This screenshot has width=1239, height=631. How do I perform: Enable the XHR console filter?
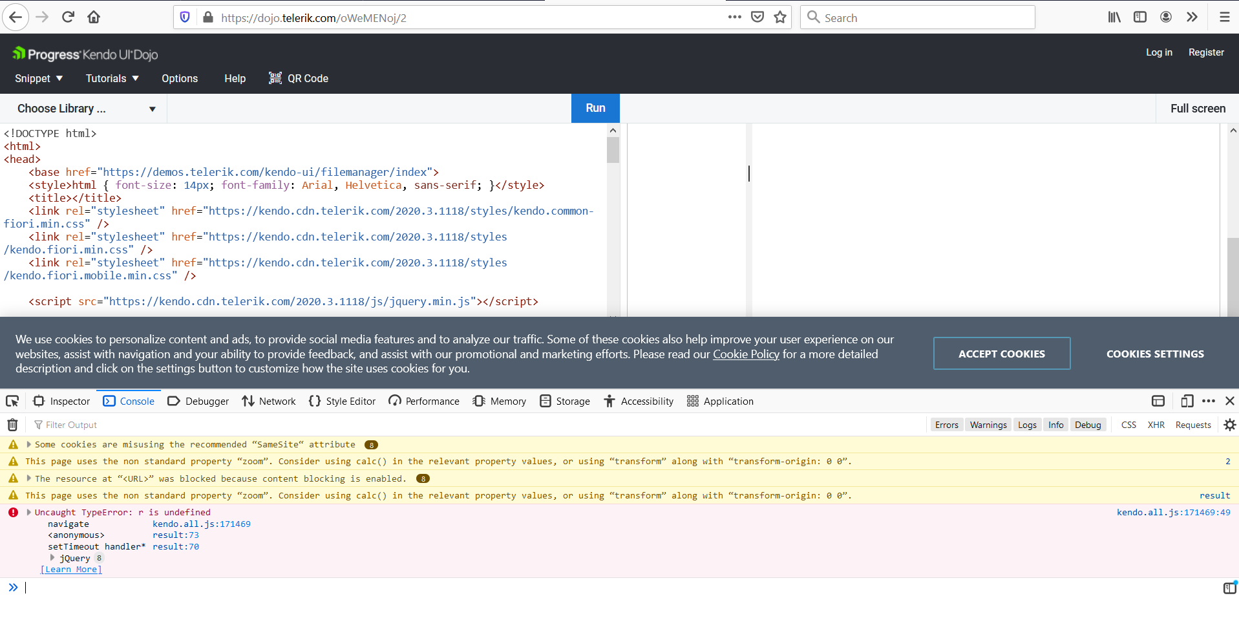[1156, 425]
